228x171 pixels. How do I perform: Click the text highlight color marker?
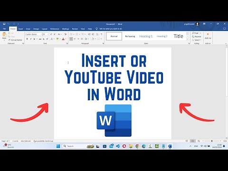pyautogui.click(x=57, y=39)
